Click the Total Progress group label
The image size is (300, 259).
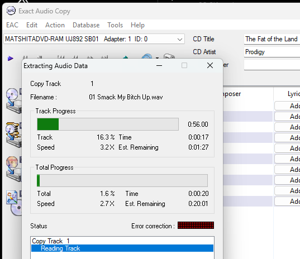pyautogui.click(x=54, y=167)
